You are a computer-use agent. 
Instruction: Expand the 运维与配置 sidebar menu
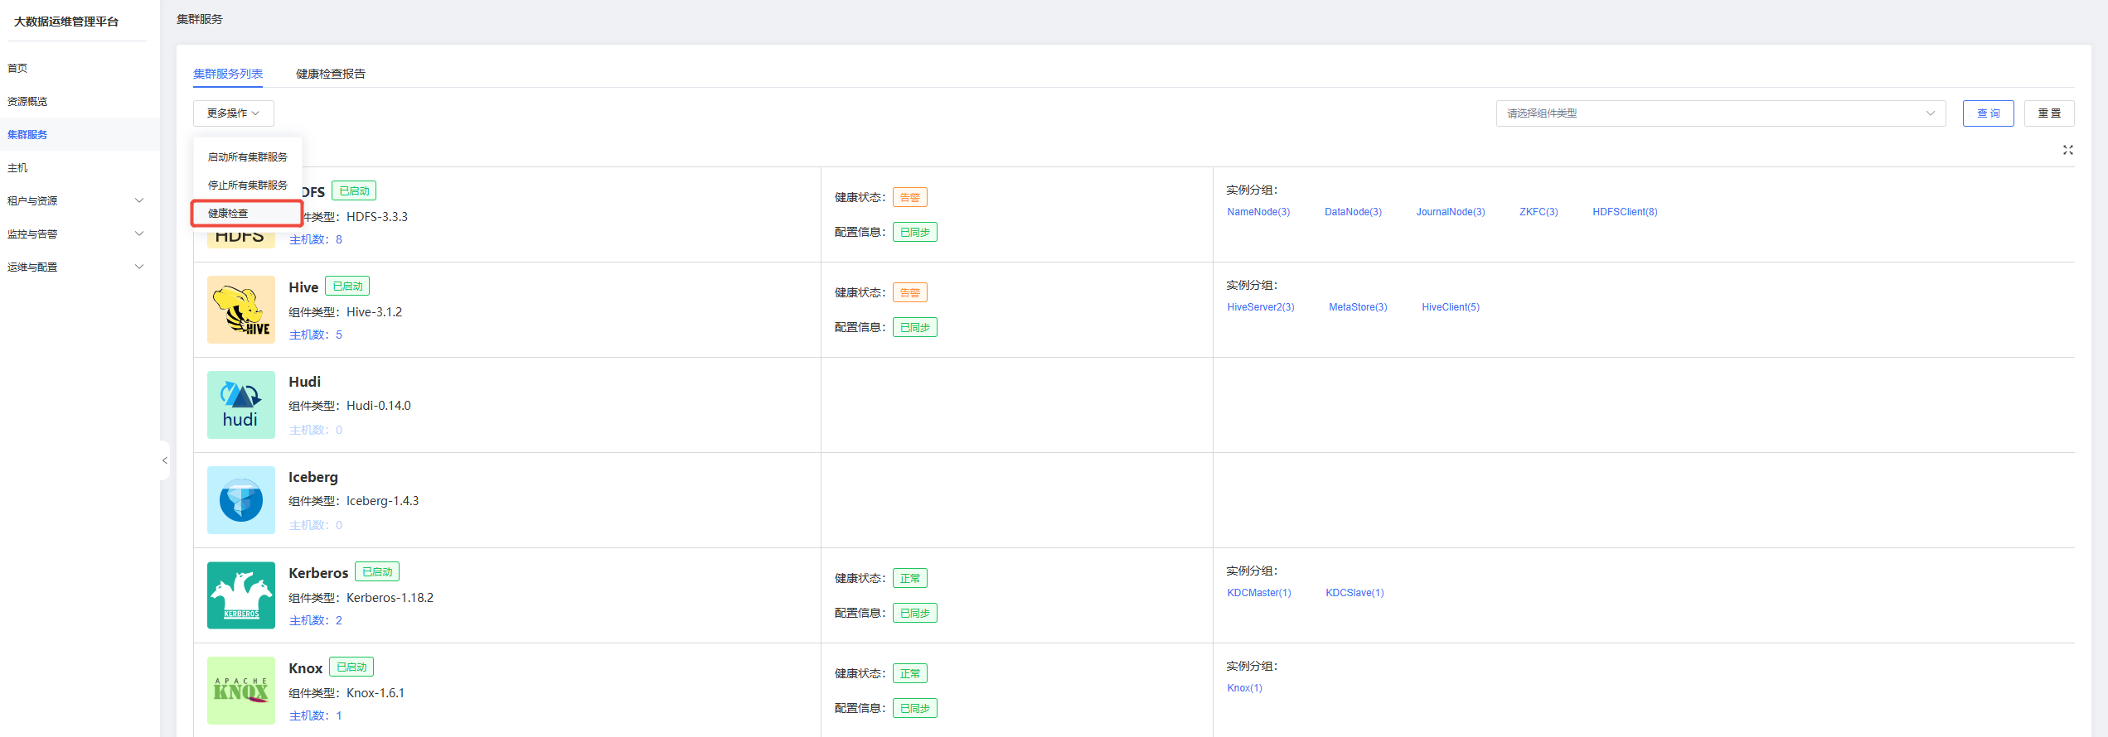[x=139, y=267]
